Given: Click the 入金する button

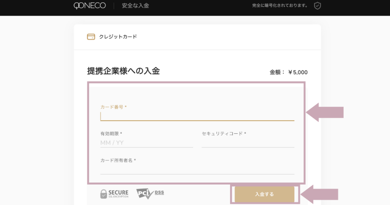Looking at the screenshot, I should [264, 194].
